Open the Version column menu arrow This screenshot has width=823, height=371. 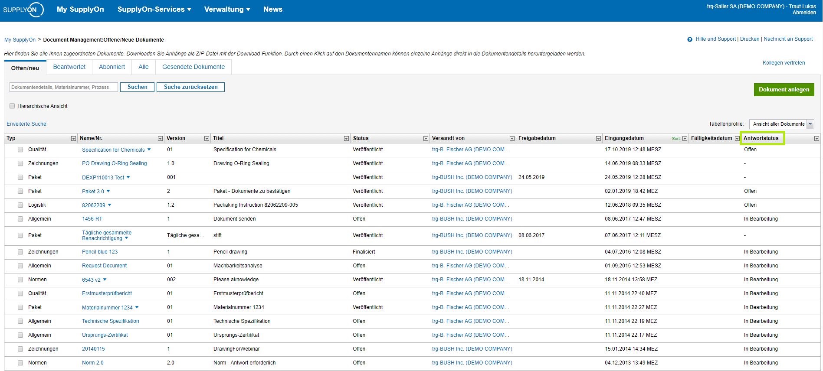click(207, 139)
